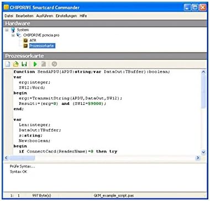Open the Bearbeiten menu
The width and height of the screenshot is (210, 201).
(24, 16)
